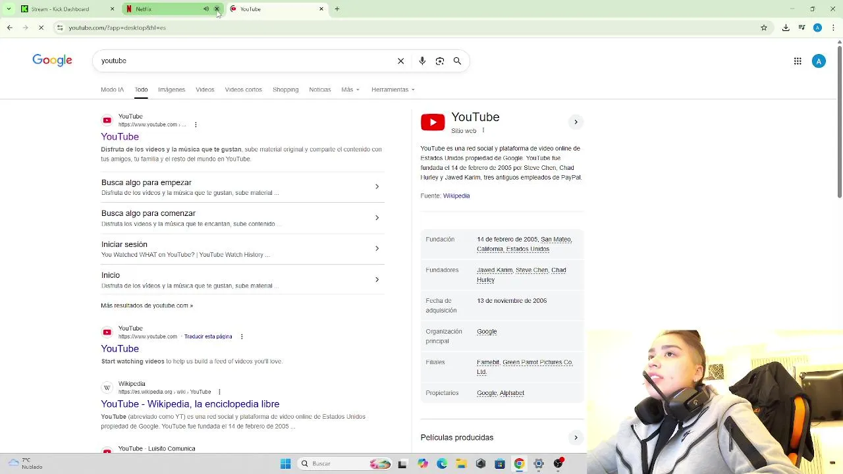Open Chrome profile avatar in toolbar

point(817,28)
